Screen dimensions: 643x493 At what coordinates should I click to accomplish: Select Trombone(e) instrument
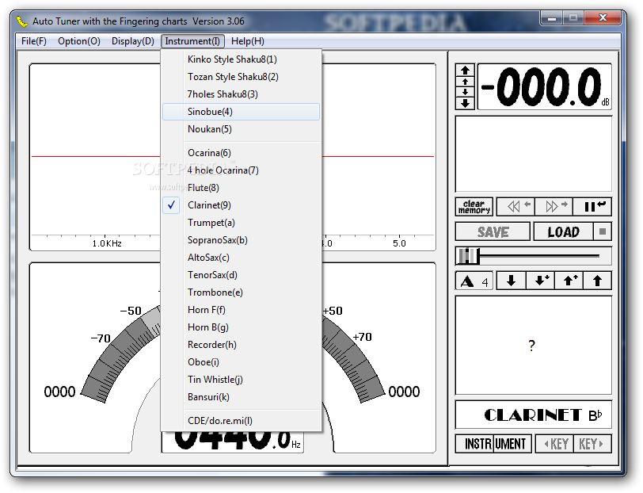(241, 292)
